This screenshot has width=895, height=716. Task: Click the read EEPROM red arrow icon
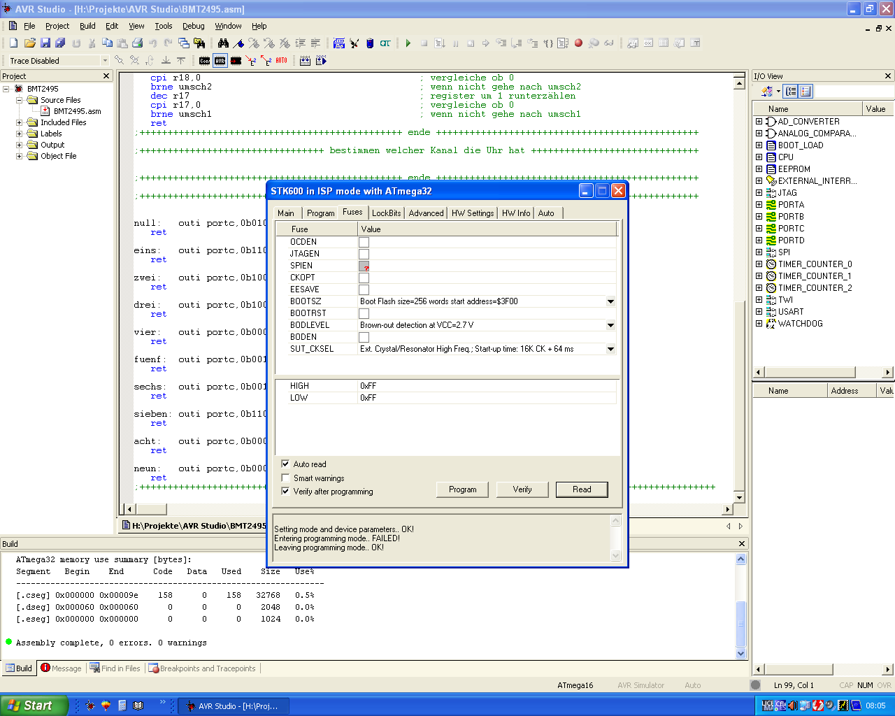[x=266, y=61]
